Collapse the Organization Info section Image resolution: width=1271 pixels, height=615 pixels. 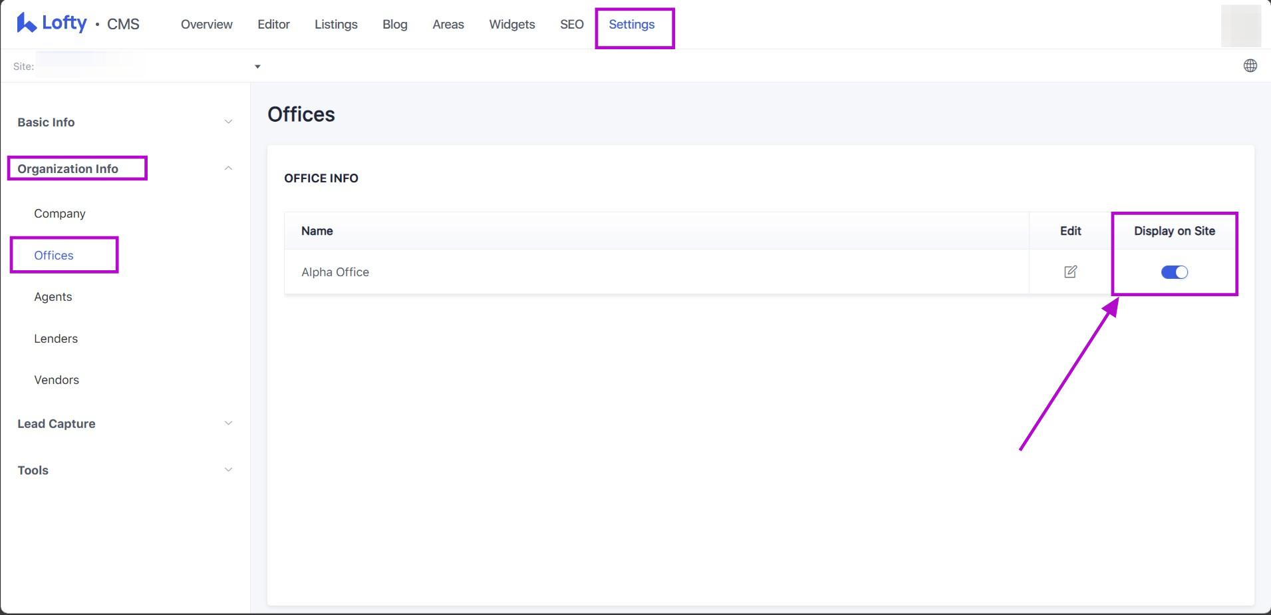pyautogui.click(x=228, y=168)
